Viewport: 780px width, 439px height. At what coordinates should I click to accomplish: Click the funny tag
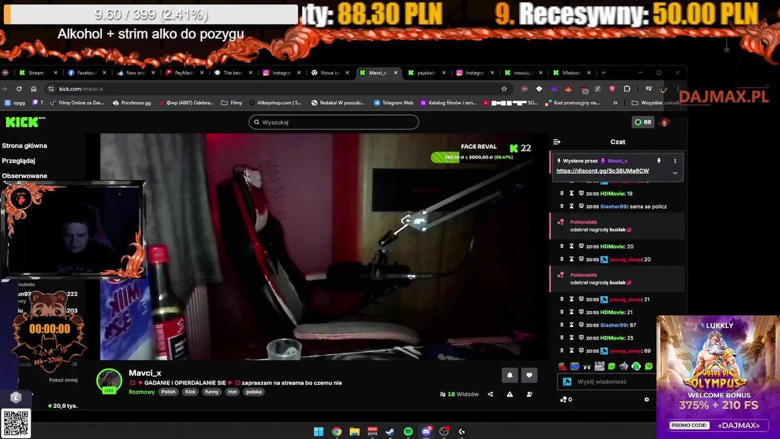211,392
